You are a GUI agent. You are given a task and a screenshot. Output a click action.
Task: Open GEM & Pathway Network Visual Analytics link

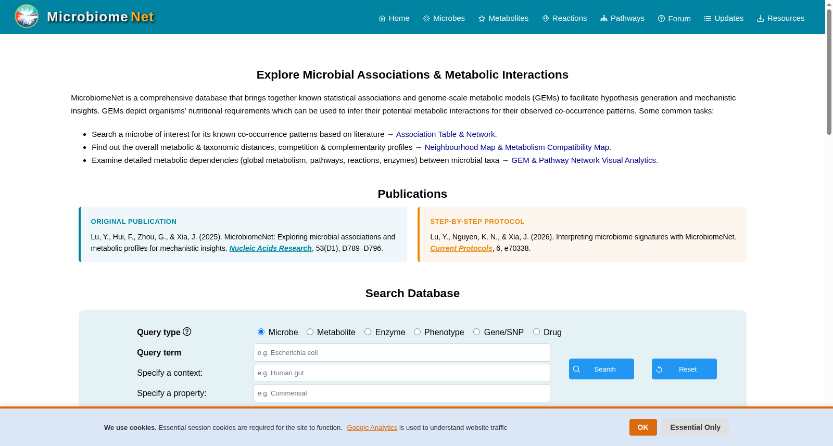tap(584, 160)
